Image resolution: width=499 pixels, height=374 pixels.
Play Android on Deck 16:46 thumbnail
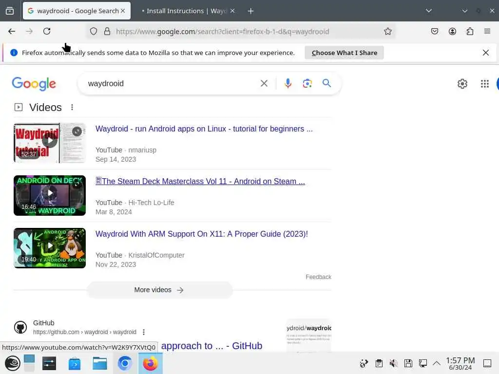(x=50, y=195)
